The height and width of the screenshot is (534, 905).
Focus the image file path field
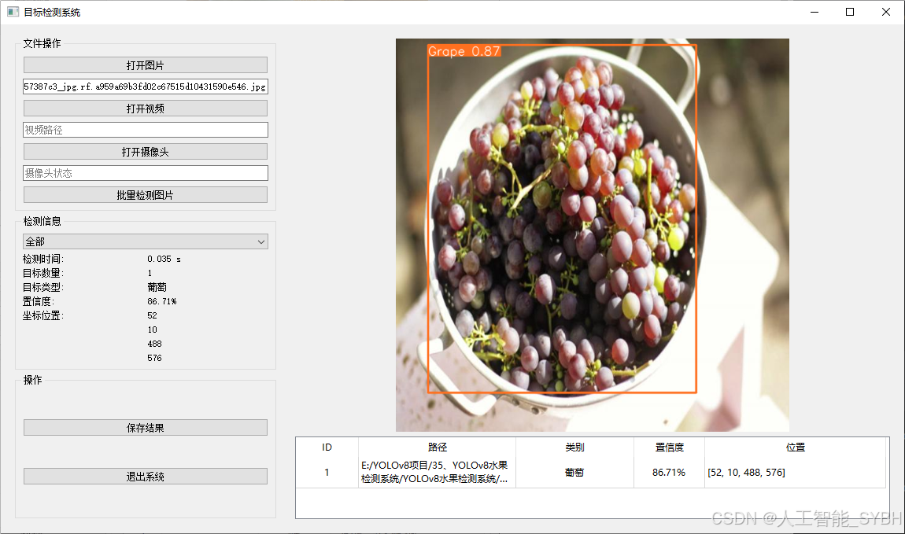click(146, 87)
